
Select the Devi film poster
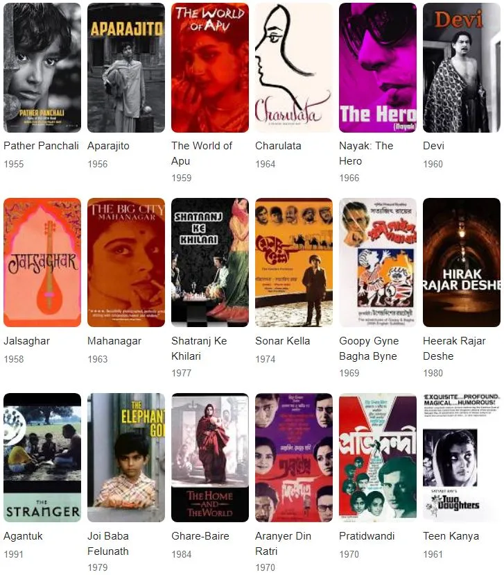tap(461, 67)
